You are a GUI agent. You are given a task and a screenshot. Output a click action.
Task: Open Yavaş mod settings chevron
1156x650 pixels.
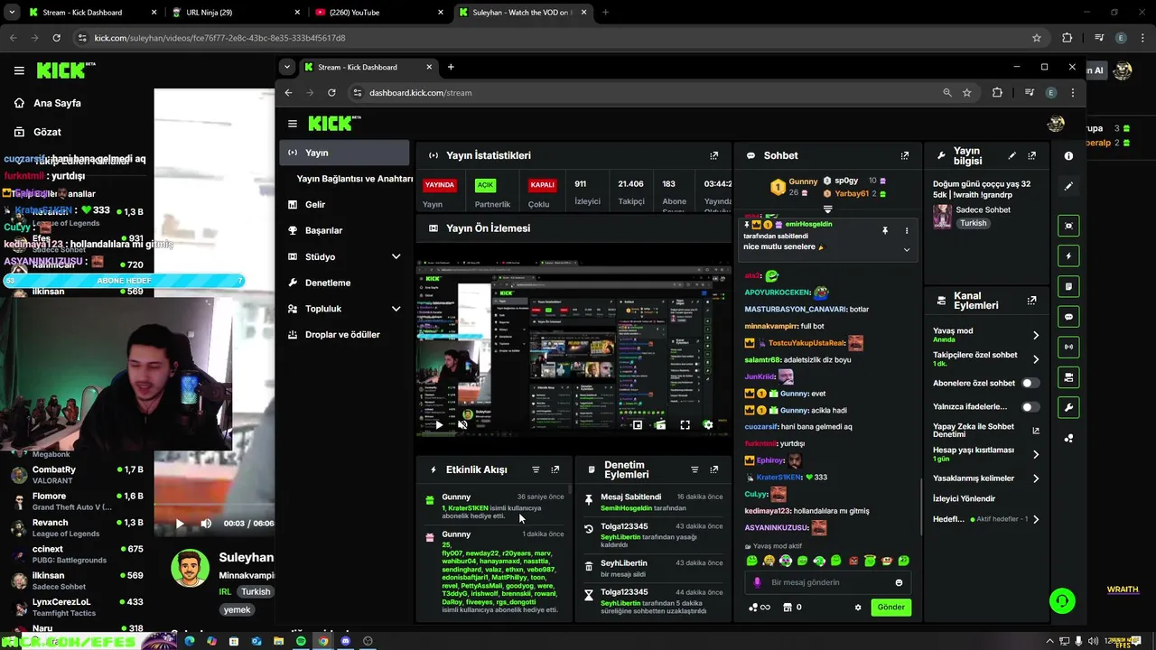[x=1036, y=335]
